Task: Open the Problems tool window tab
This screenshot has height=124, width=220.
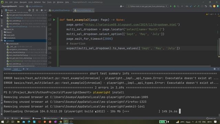Action: pos(25,118)
